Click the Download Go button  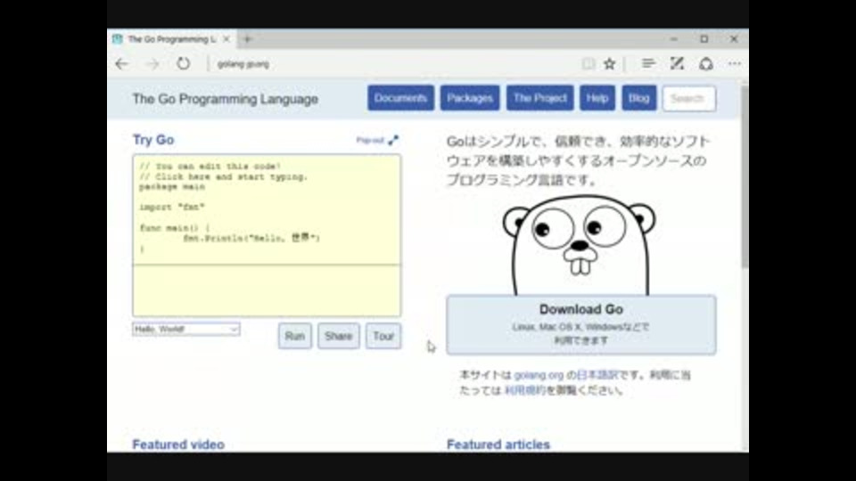coord(580,325)
